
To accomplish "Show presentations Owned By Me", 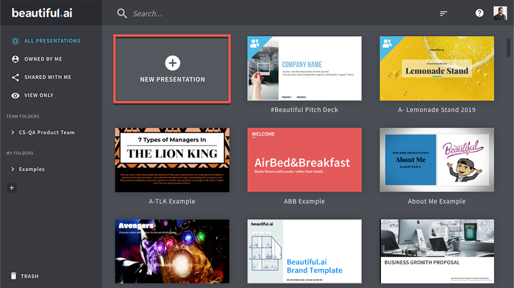I will tap(43, 59).
